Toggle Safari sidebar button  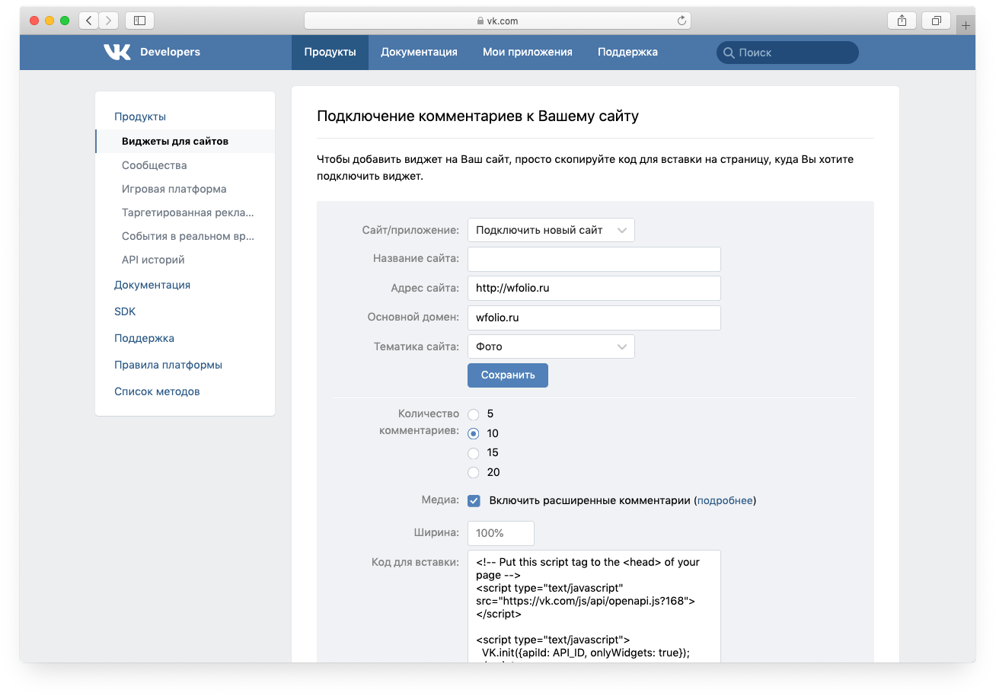pos(139,21)
